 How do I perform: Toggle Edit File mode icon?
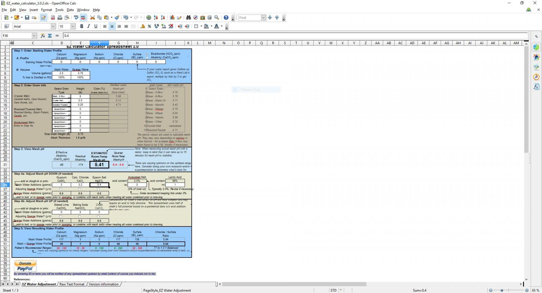pyautogui.click(x=43, y=18)
